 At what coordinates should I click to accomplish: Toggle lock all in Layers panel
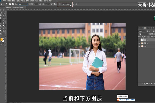pyautogui.click(x=150, y=37)
